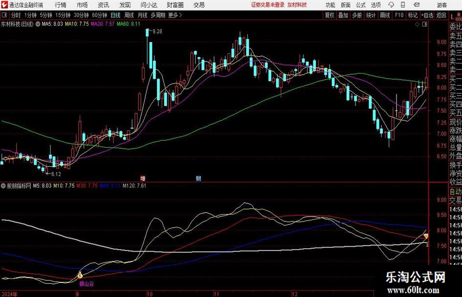The width and height of the screenshot is (462, 297).
Task: Click the 银山谷 signal marker icon
Action: 80,275
